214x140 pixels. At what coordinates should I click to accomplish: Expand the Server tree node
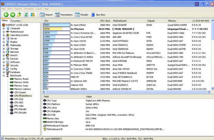click(4, 38)
